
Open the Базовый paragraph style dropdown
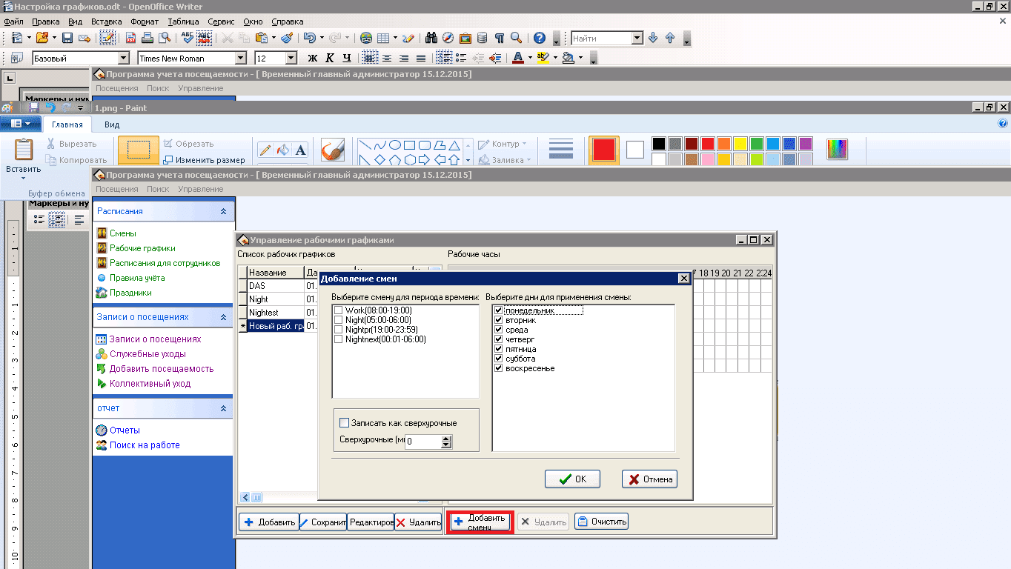point(123,58)
